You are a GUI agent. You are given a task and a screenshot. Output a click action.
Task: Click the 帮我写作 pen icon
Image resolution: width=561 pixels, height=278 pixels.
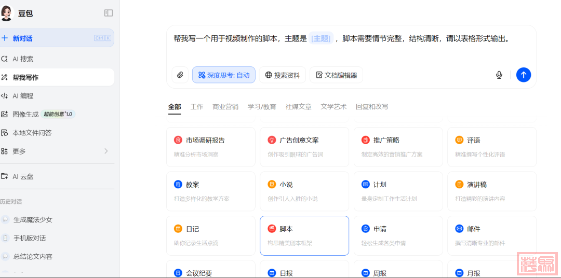4,77
